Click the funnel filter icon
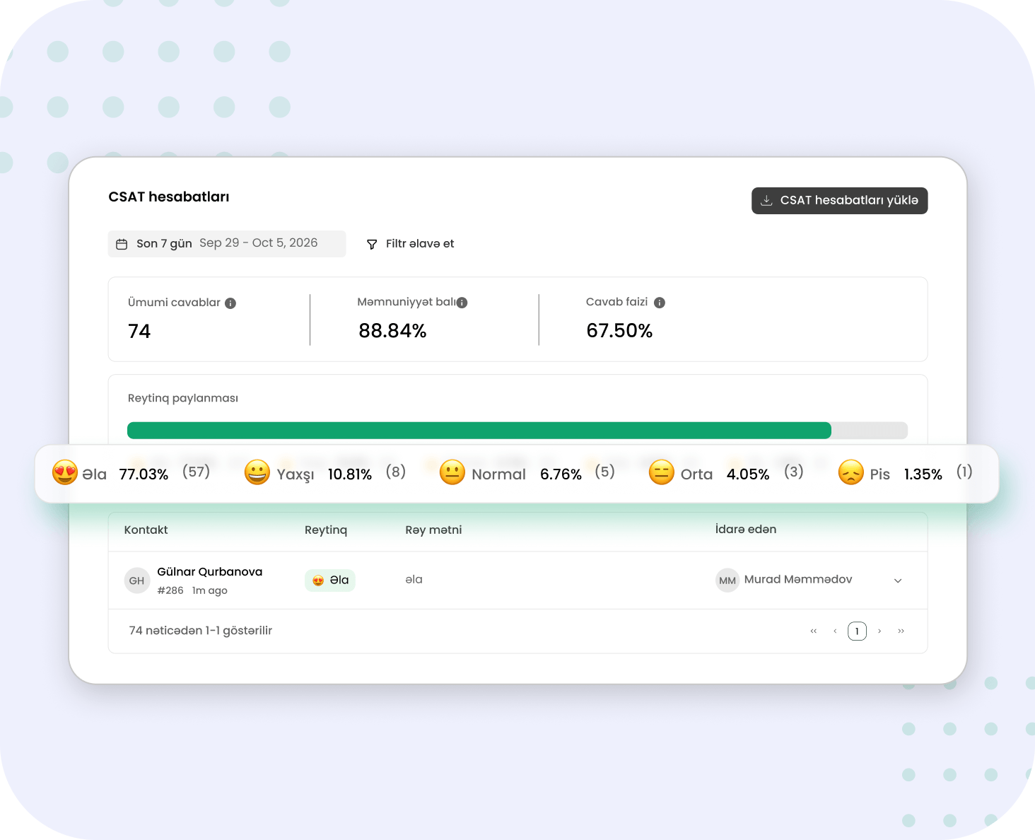 point(372,244)
